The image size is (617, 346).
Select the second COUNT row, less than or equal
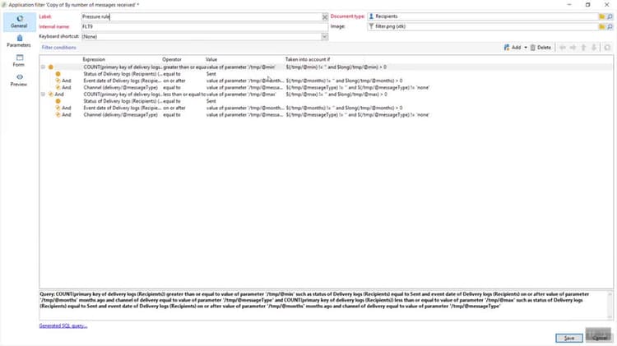coord(326,95)
